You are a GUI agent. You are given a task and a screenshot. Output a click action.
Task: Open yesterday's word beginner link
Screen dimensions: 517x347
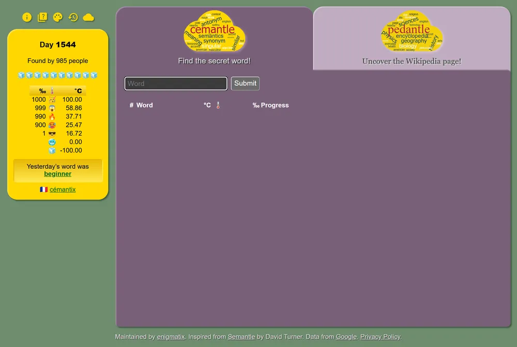tap(58, 174)
